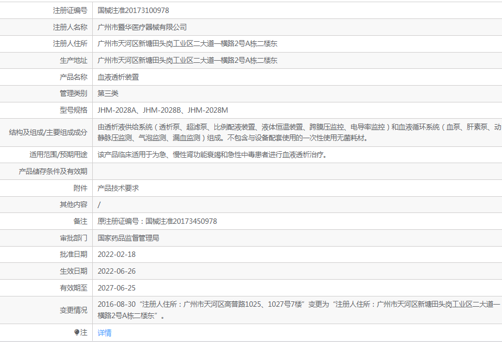
Task: Open the 详情 link
Action: point(104,333)
